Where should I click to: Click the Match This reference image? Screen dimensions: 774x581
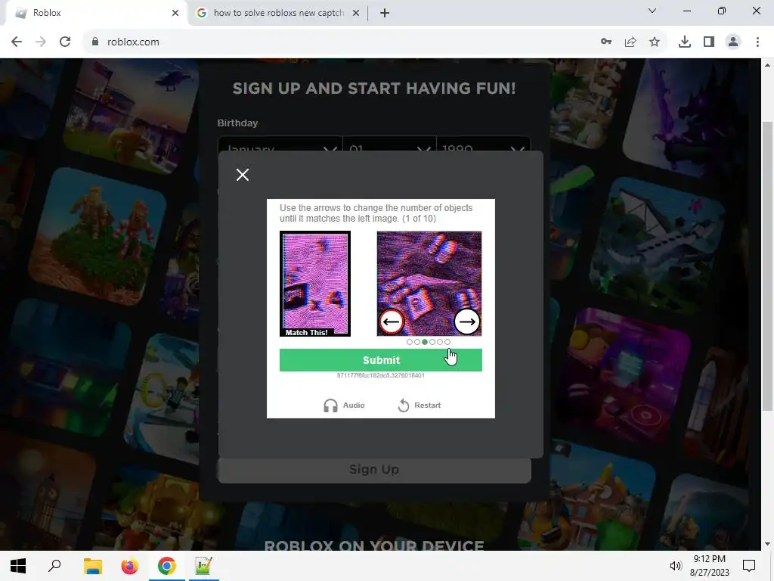[315, 284]
